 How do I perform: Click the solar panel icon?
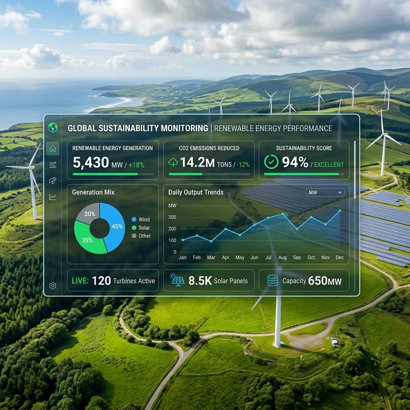(x=177, y=280)
